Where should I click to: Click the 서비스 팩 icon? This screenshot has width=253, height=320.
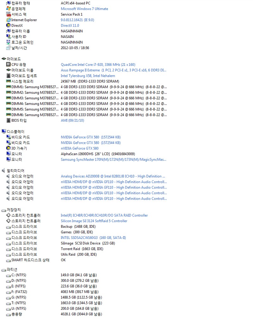(8, 14)
